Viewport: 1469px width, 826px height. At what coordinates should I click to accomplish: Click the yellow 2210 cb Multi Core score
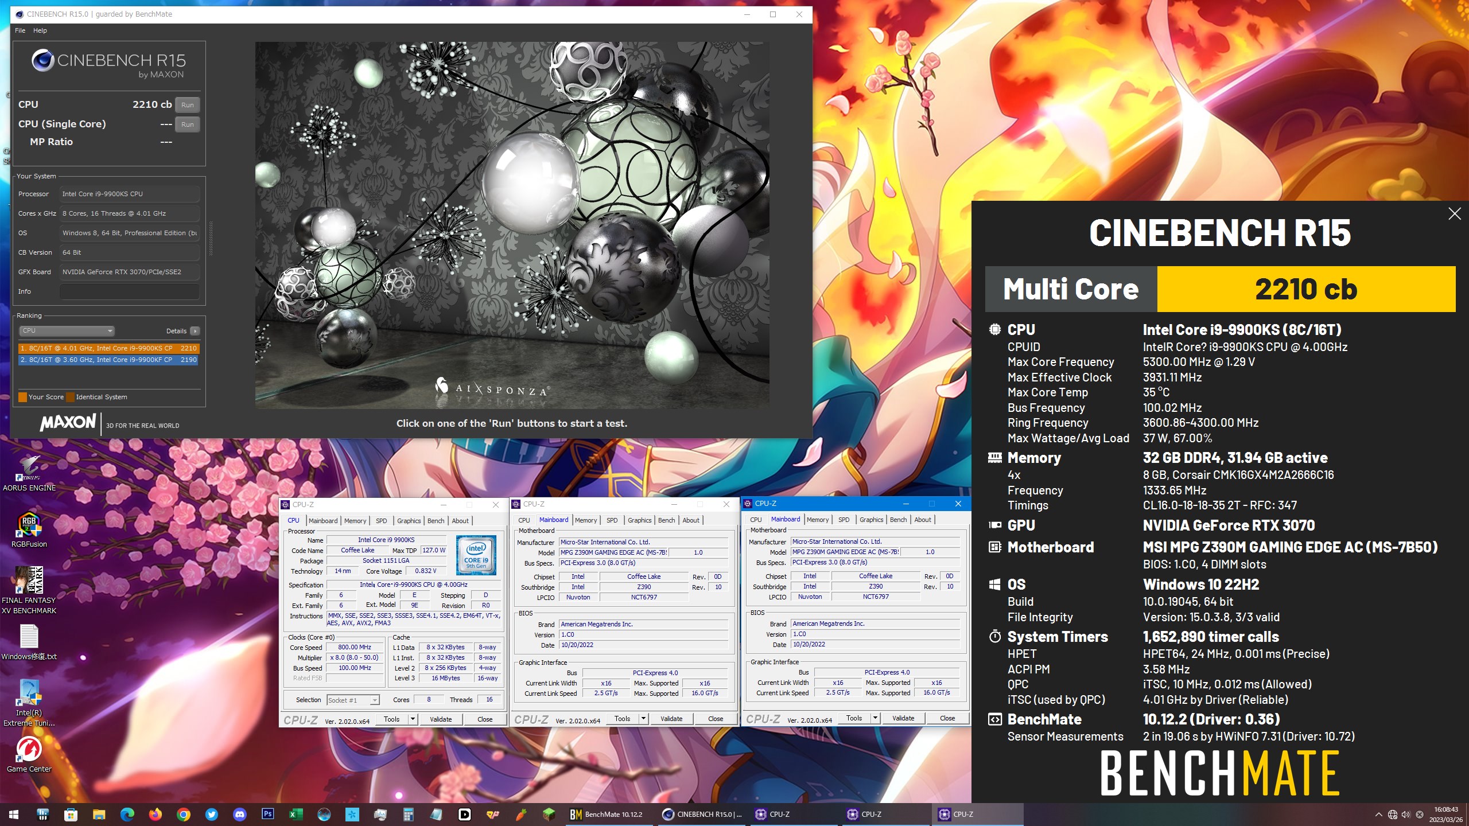[x=1306, y=289]
